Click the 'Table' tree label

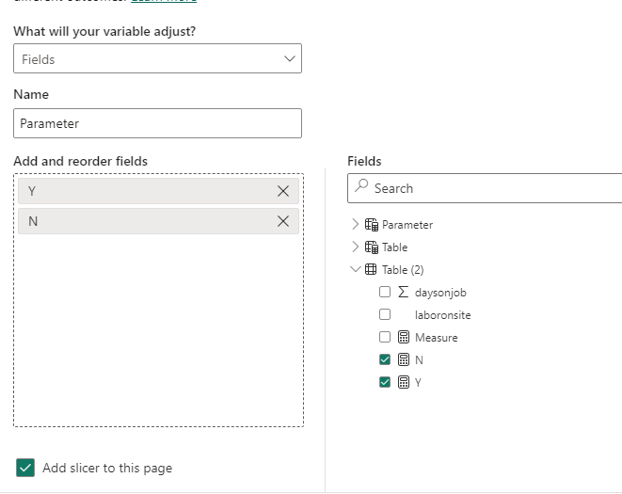(394, 247)
